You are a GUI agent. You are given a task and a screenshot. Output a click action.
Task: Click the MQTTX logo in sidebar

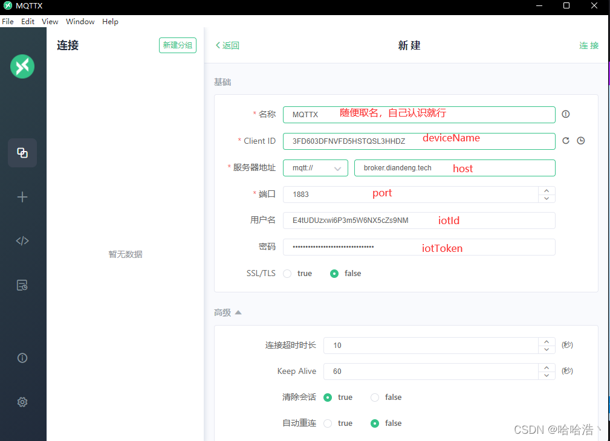22,66
